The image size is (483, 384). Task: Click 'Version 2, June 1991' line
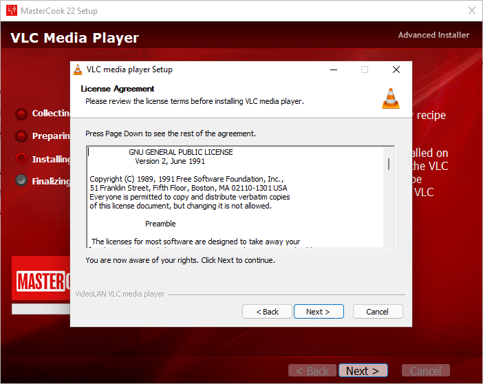pyautogui.click(x=170, y=161)
